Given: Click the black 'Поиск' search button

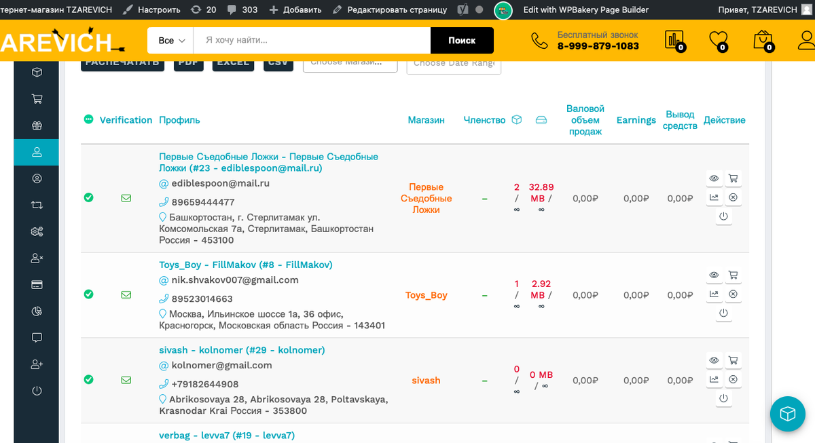Looking at the screenshot, I should [462, 41].
